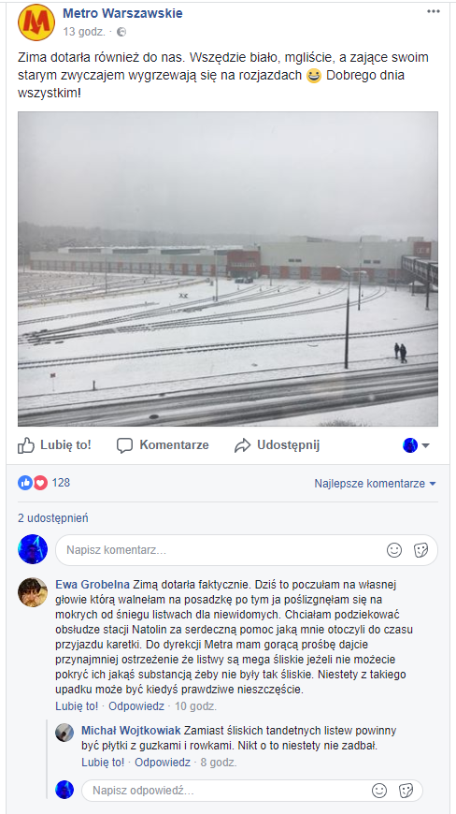Open emoji picker in comment box
The height and width of the screenshot is (814, 456).
[x=394, y=550]
